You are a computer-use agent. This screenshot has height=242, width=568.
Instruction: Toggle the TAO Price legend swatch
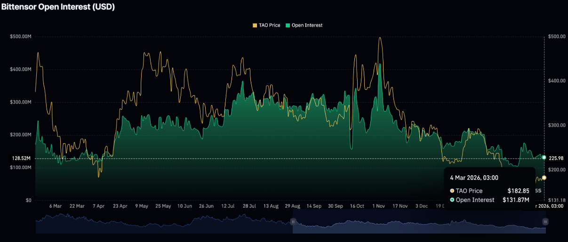coord(255,25)
